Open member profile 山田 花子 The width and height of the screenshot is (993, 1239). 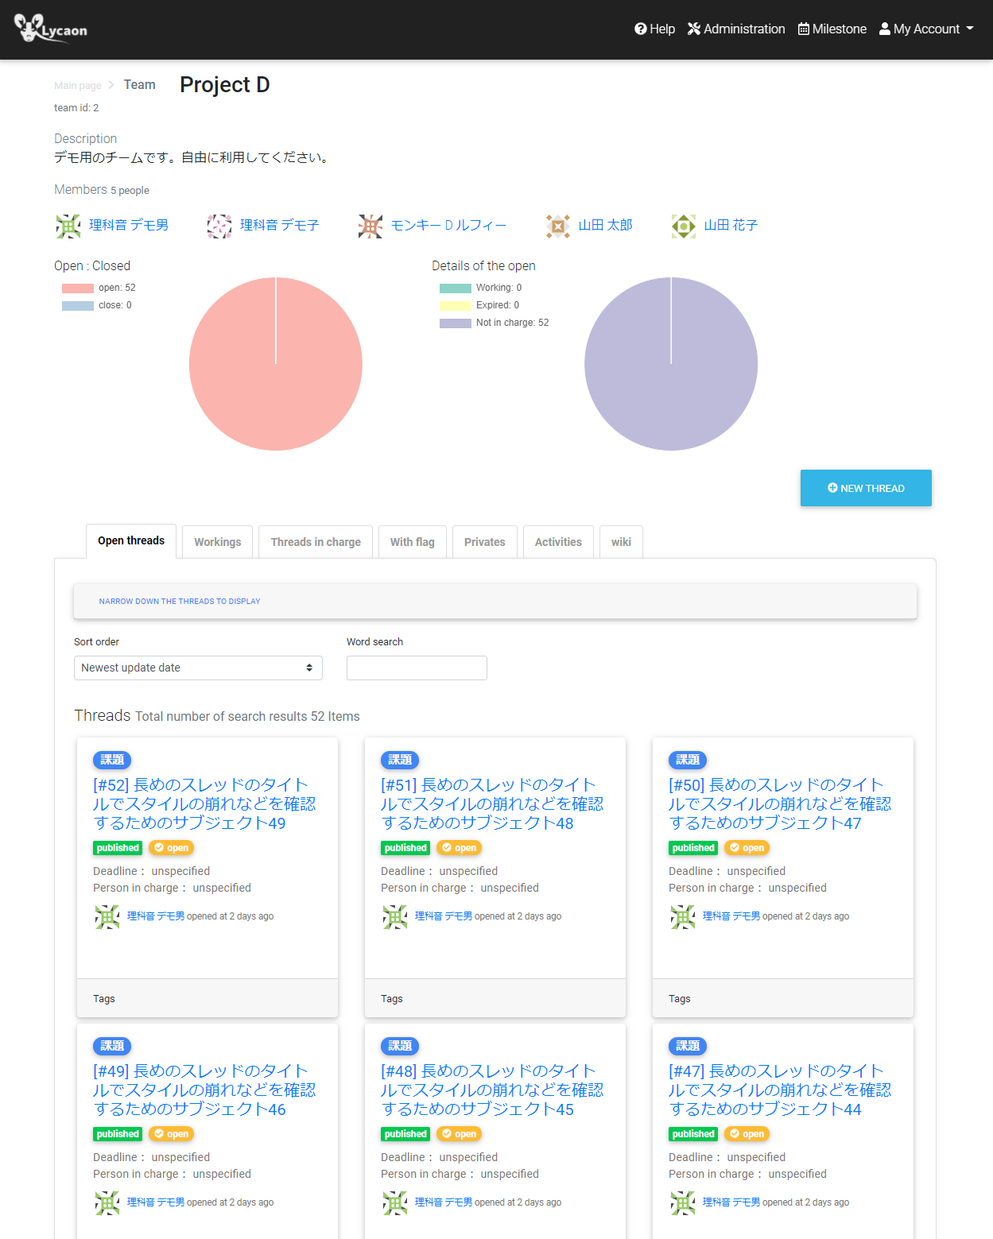pos(731,226)
